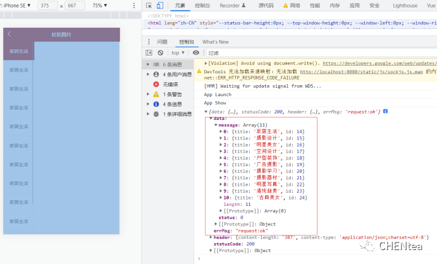This screenshot has height=264, width=437.
Task: Collapse the message Array(11) node
Action: pos(216,125)
